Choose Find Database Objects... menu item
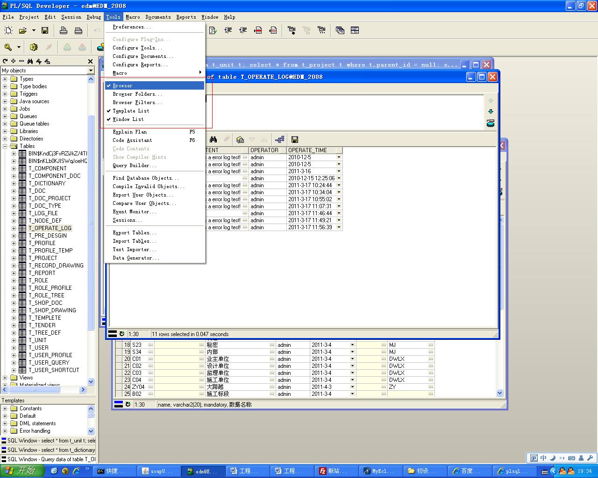The height and width of the screenshot is (478, 598). (x=155, y=178)
